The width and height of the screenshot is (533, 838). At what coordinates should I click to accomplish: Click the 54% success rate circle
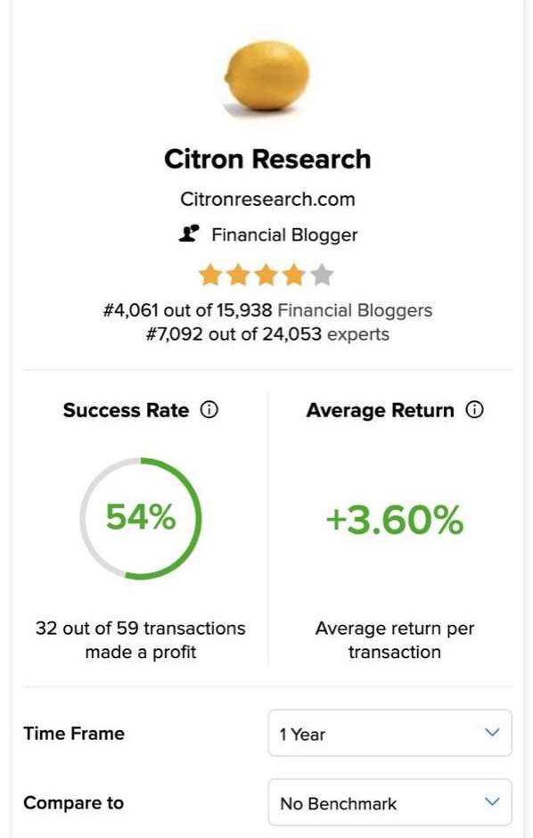(x=141, y=518)
